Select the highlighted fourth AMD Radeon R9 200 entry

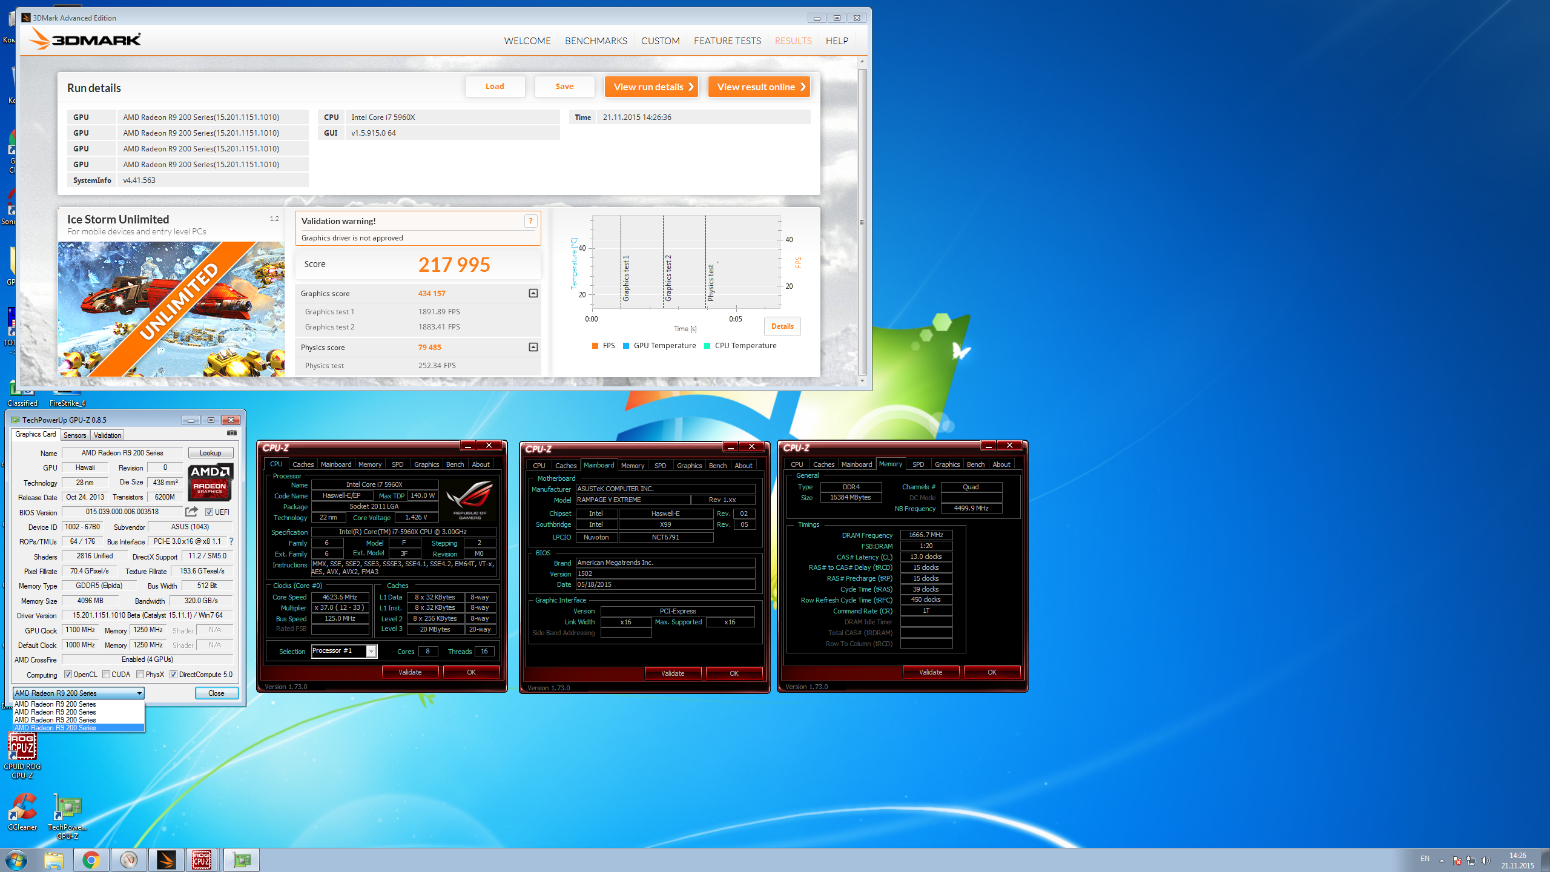[x=78, y=728]
